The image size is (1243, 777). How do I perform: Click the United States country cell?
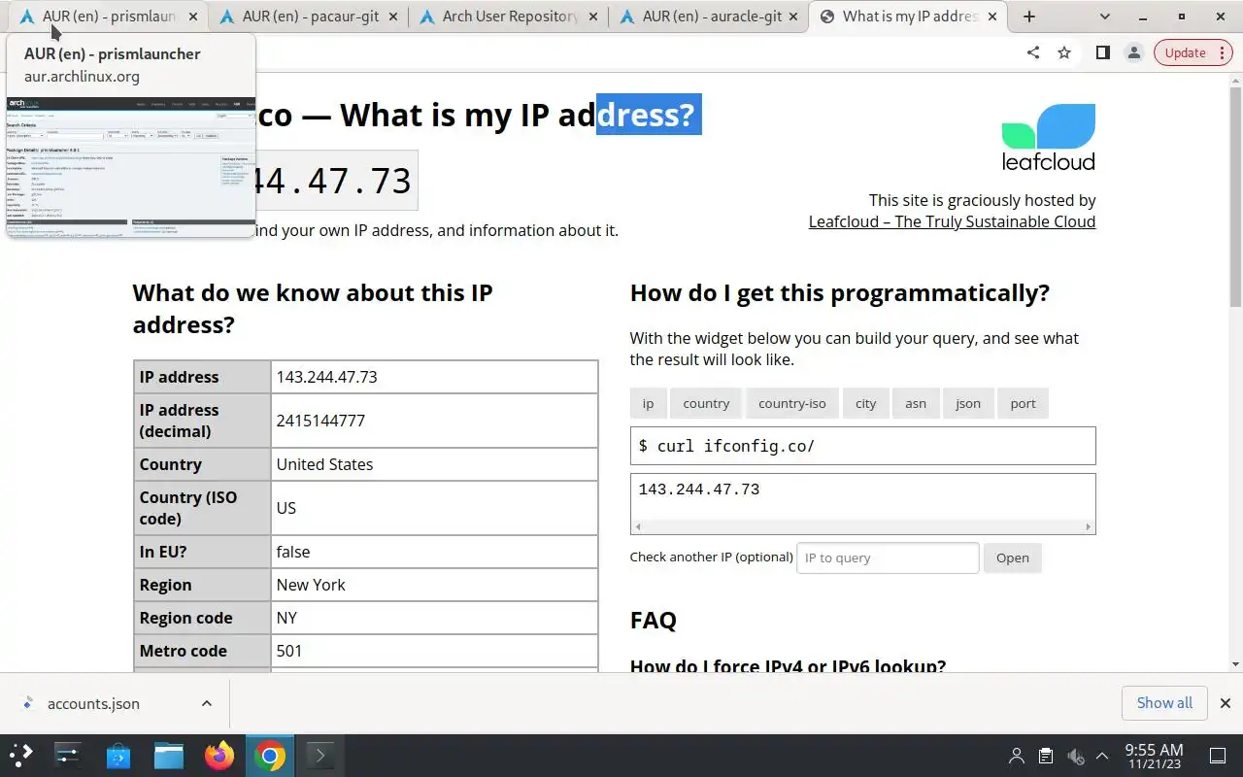pyautogui.click(x=434, y=464)
